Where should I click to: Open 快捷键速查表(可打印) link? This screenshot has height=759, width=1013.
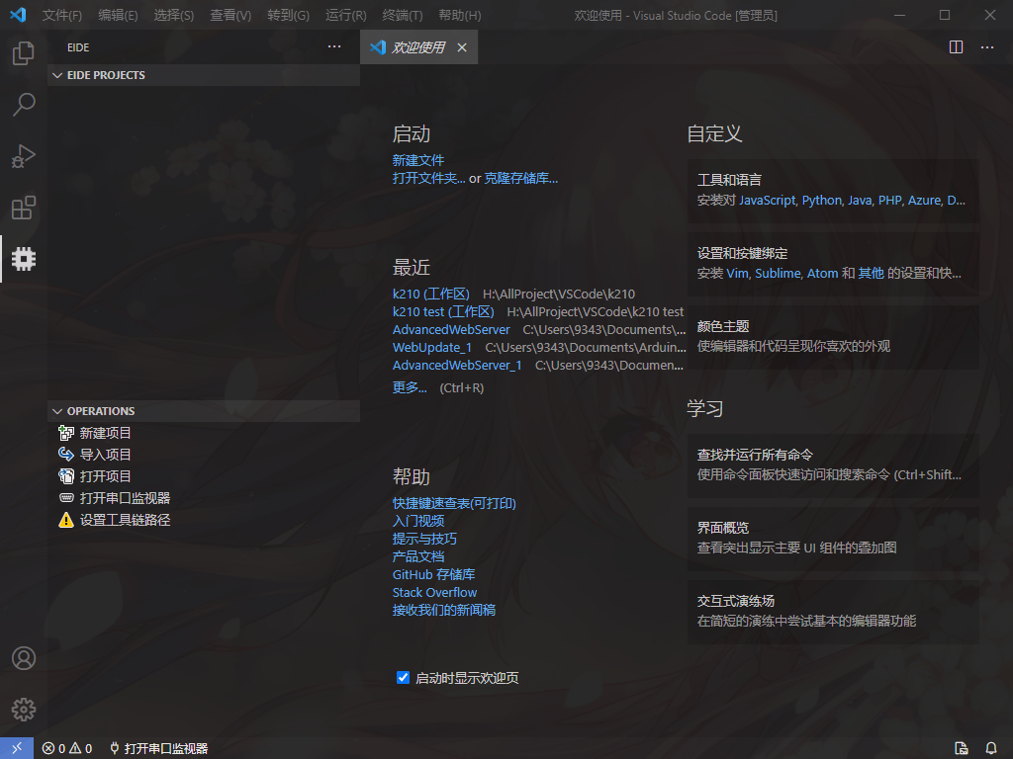454,503
